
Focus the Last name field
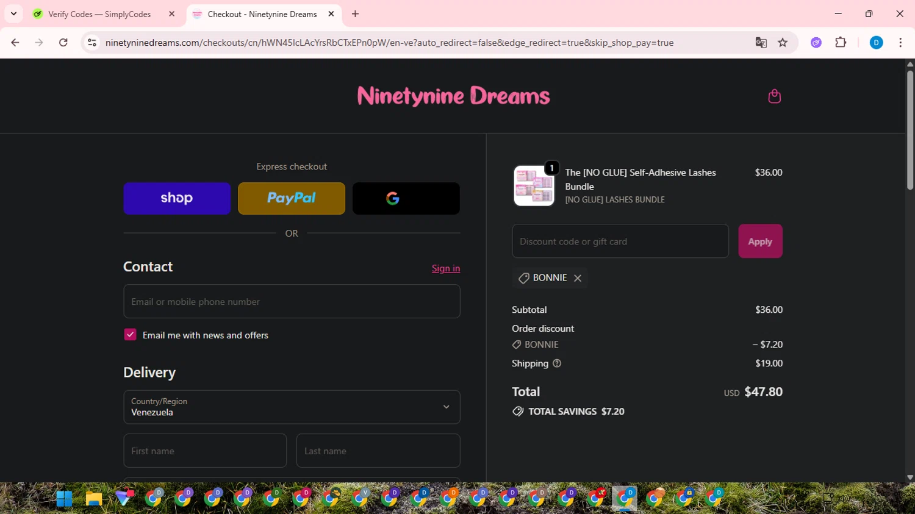pos(378,451)
